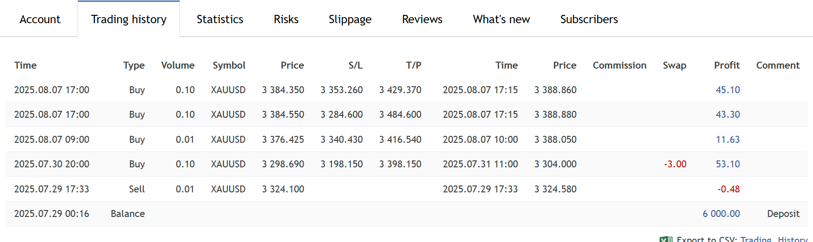Image resolution: width=813 pixels, height=242 pixels.
Task: Click the Swap column header
Action: (674, 65)
